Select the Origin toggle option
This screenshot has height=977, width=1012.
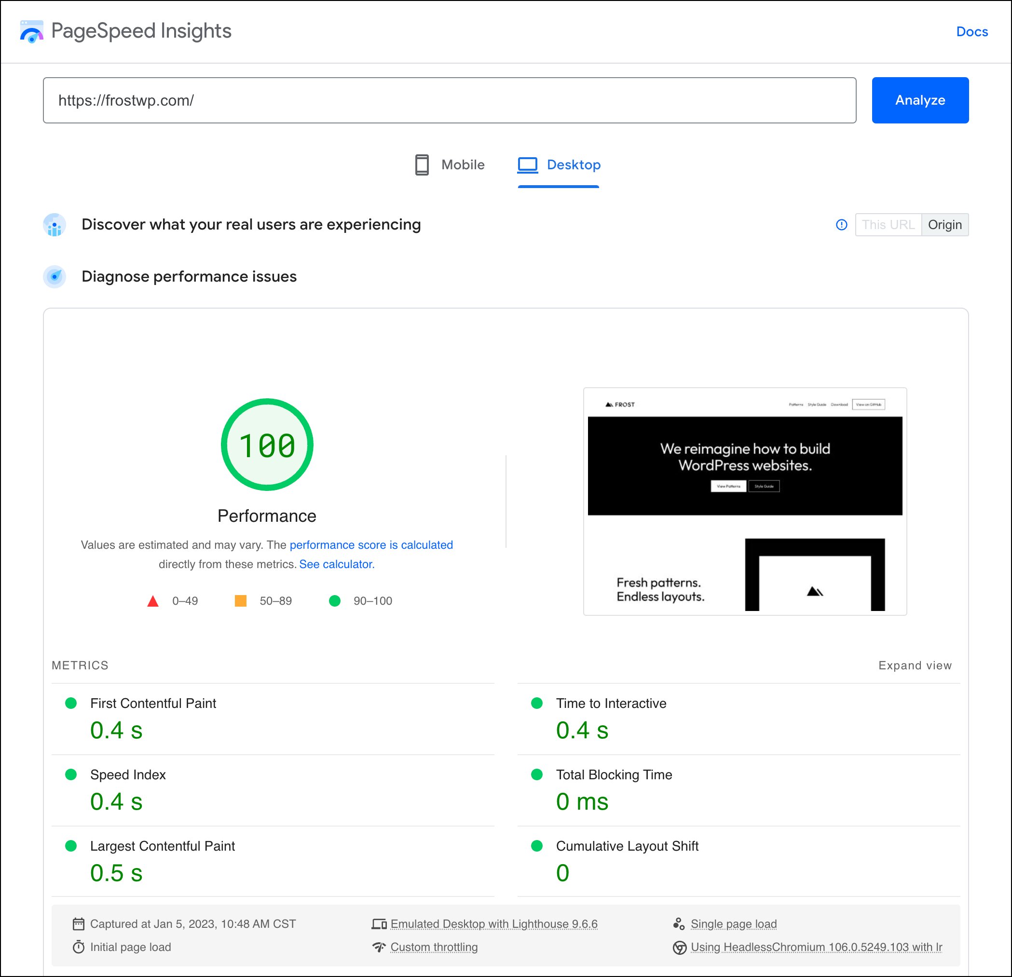[x=944, y=225]
